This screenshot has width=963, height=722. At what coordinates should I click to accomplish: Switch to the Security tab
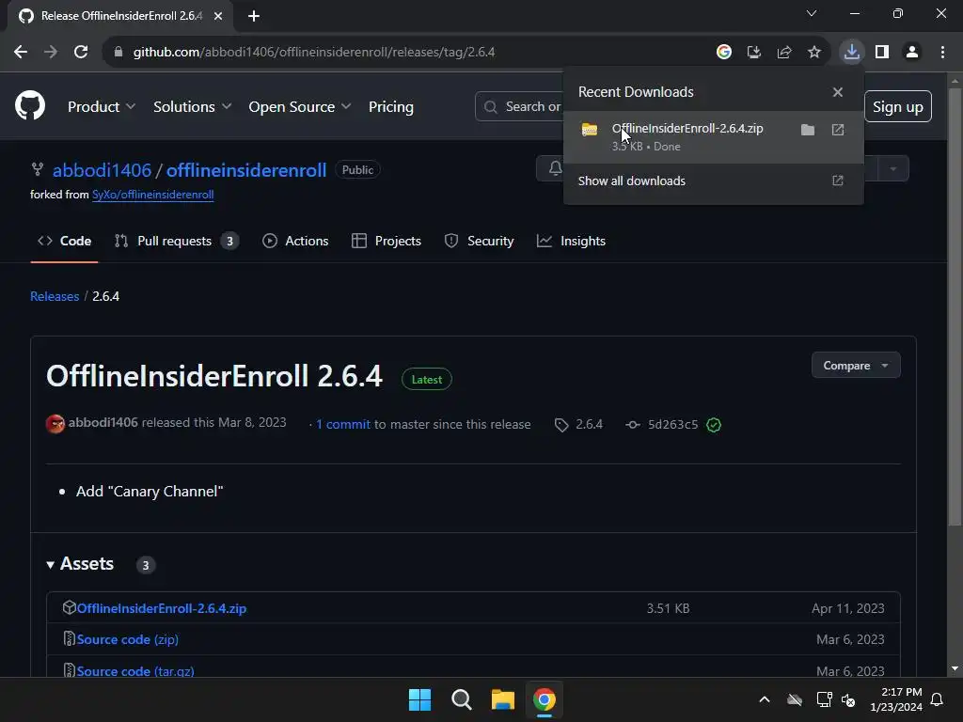point(479,242)
